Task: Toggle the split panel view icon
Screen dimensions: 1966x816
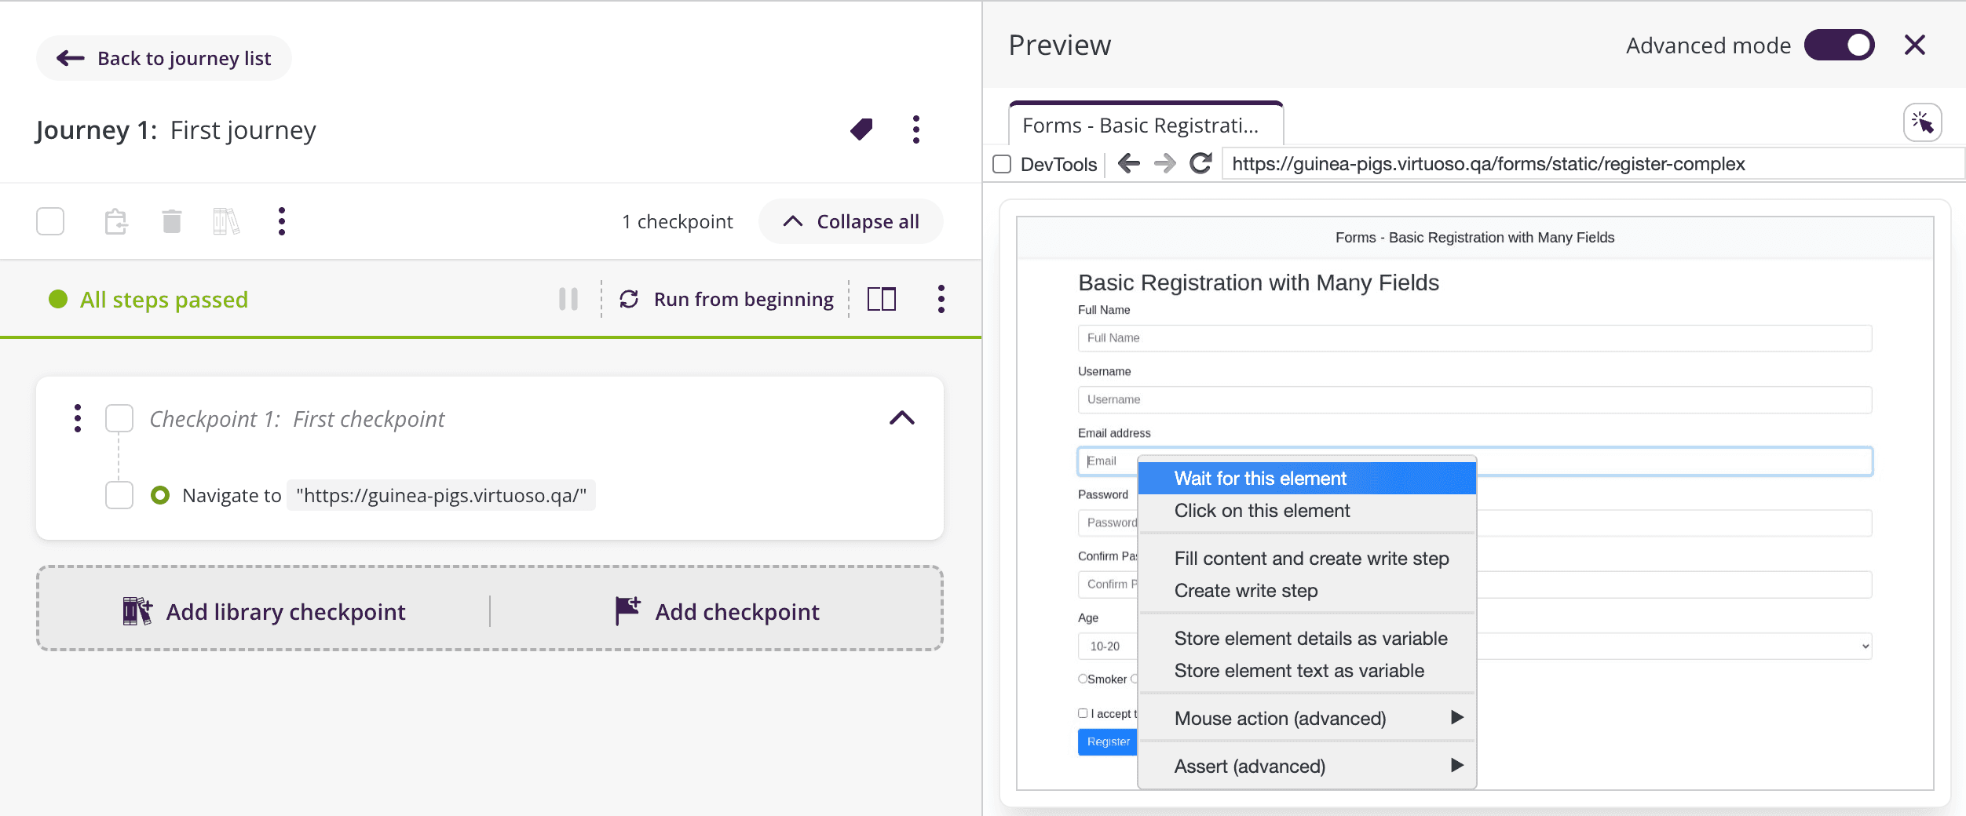Action: click(x=881, y=299)
